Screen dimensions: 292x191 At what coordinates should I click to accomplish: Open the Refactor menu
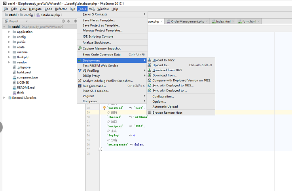(61, 9)
